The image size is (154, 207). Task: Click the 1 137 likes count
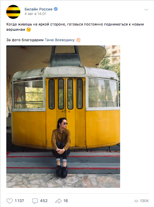[x=20, y=201]
